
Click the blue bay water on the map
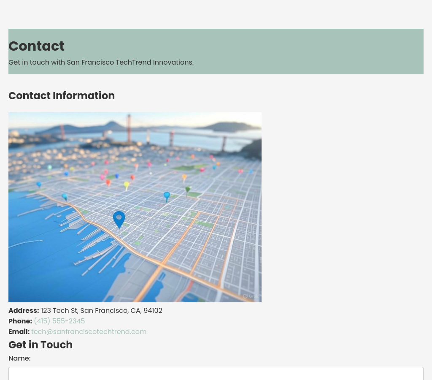(x=42, y=262)
